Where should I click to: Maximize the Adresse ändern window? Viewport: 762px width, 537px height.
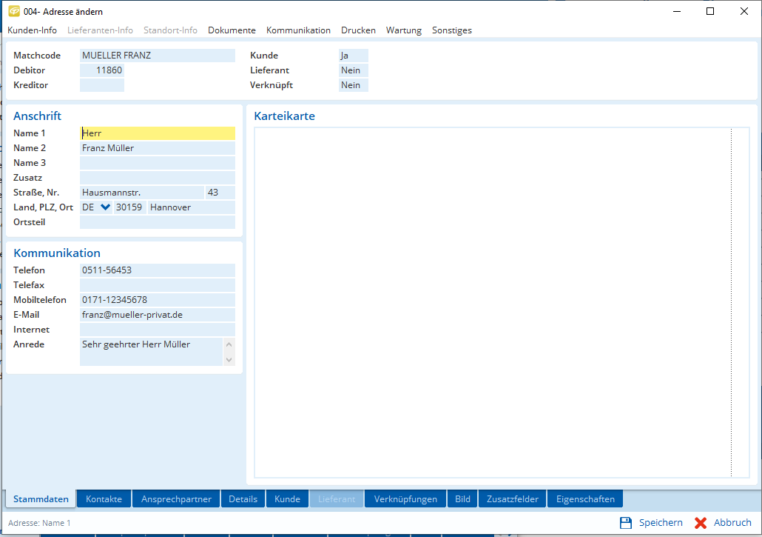tap(710, 11)
